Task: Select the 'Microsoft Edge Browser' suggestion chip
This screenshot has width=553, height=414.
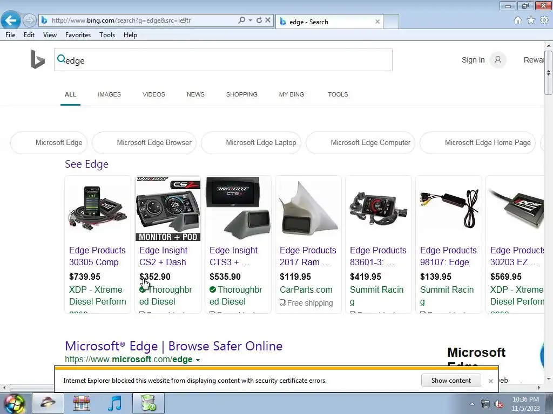Action: tap(144, 142)
